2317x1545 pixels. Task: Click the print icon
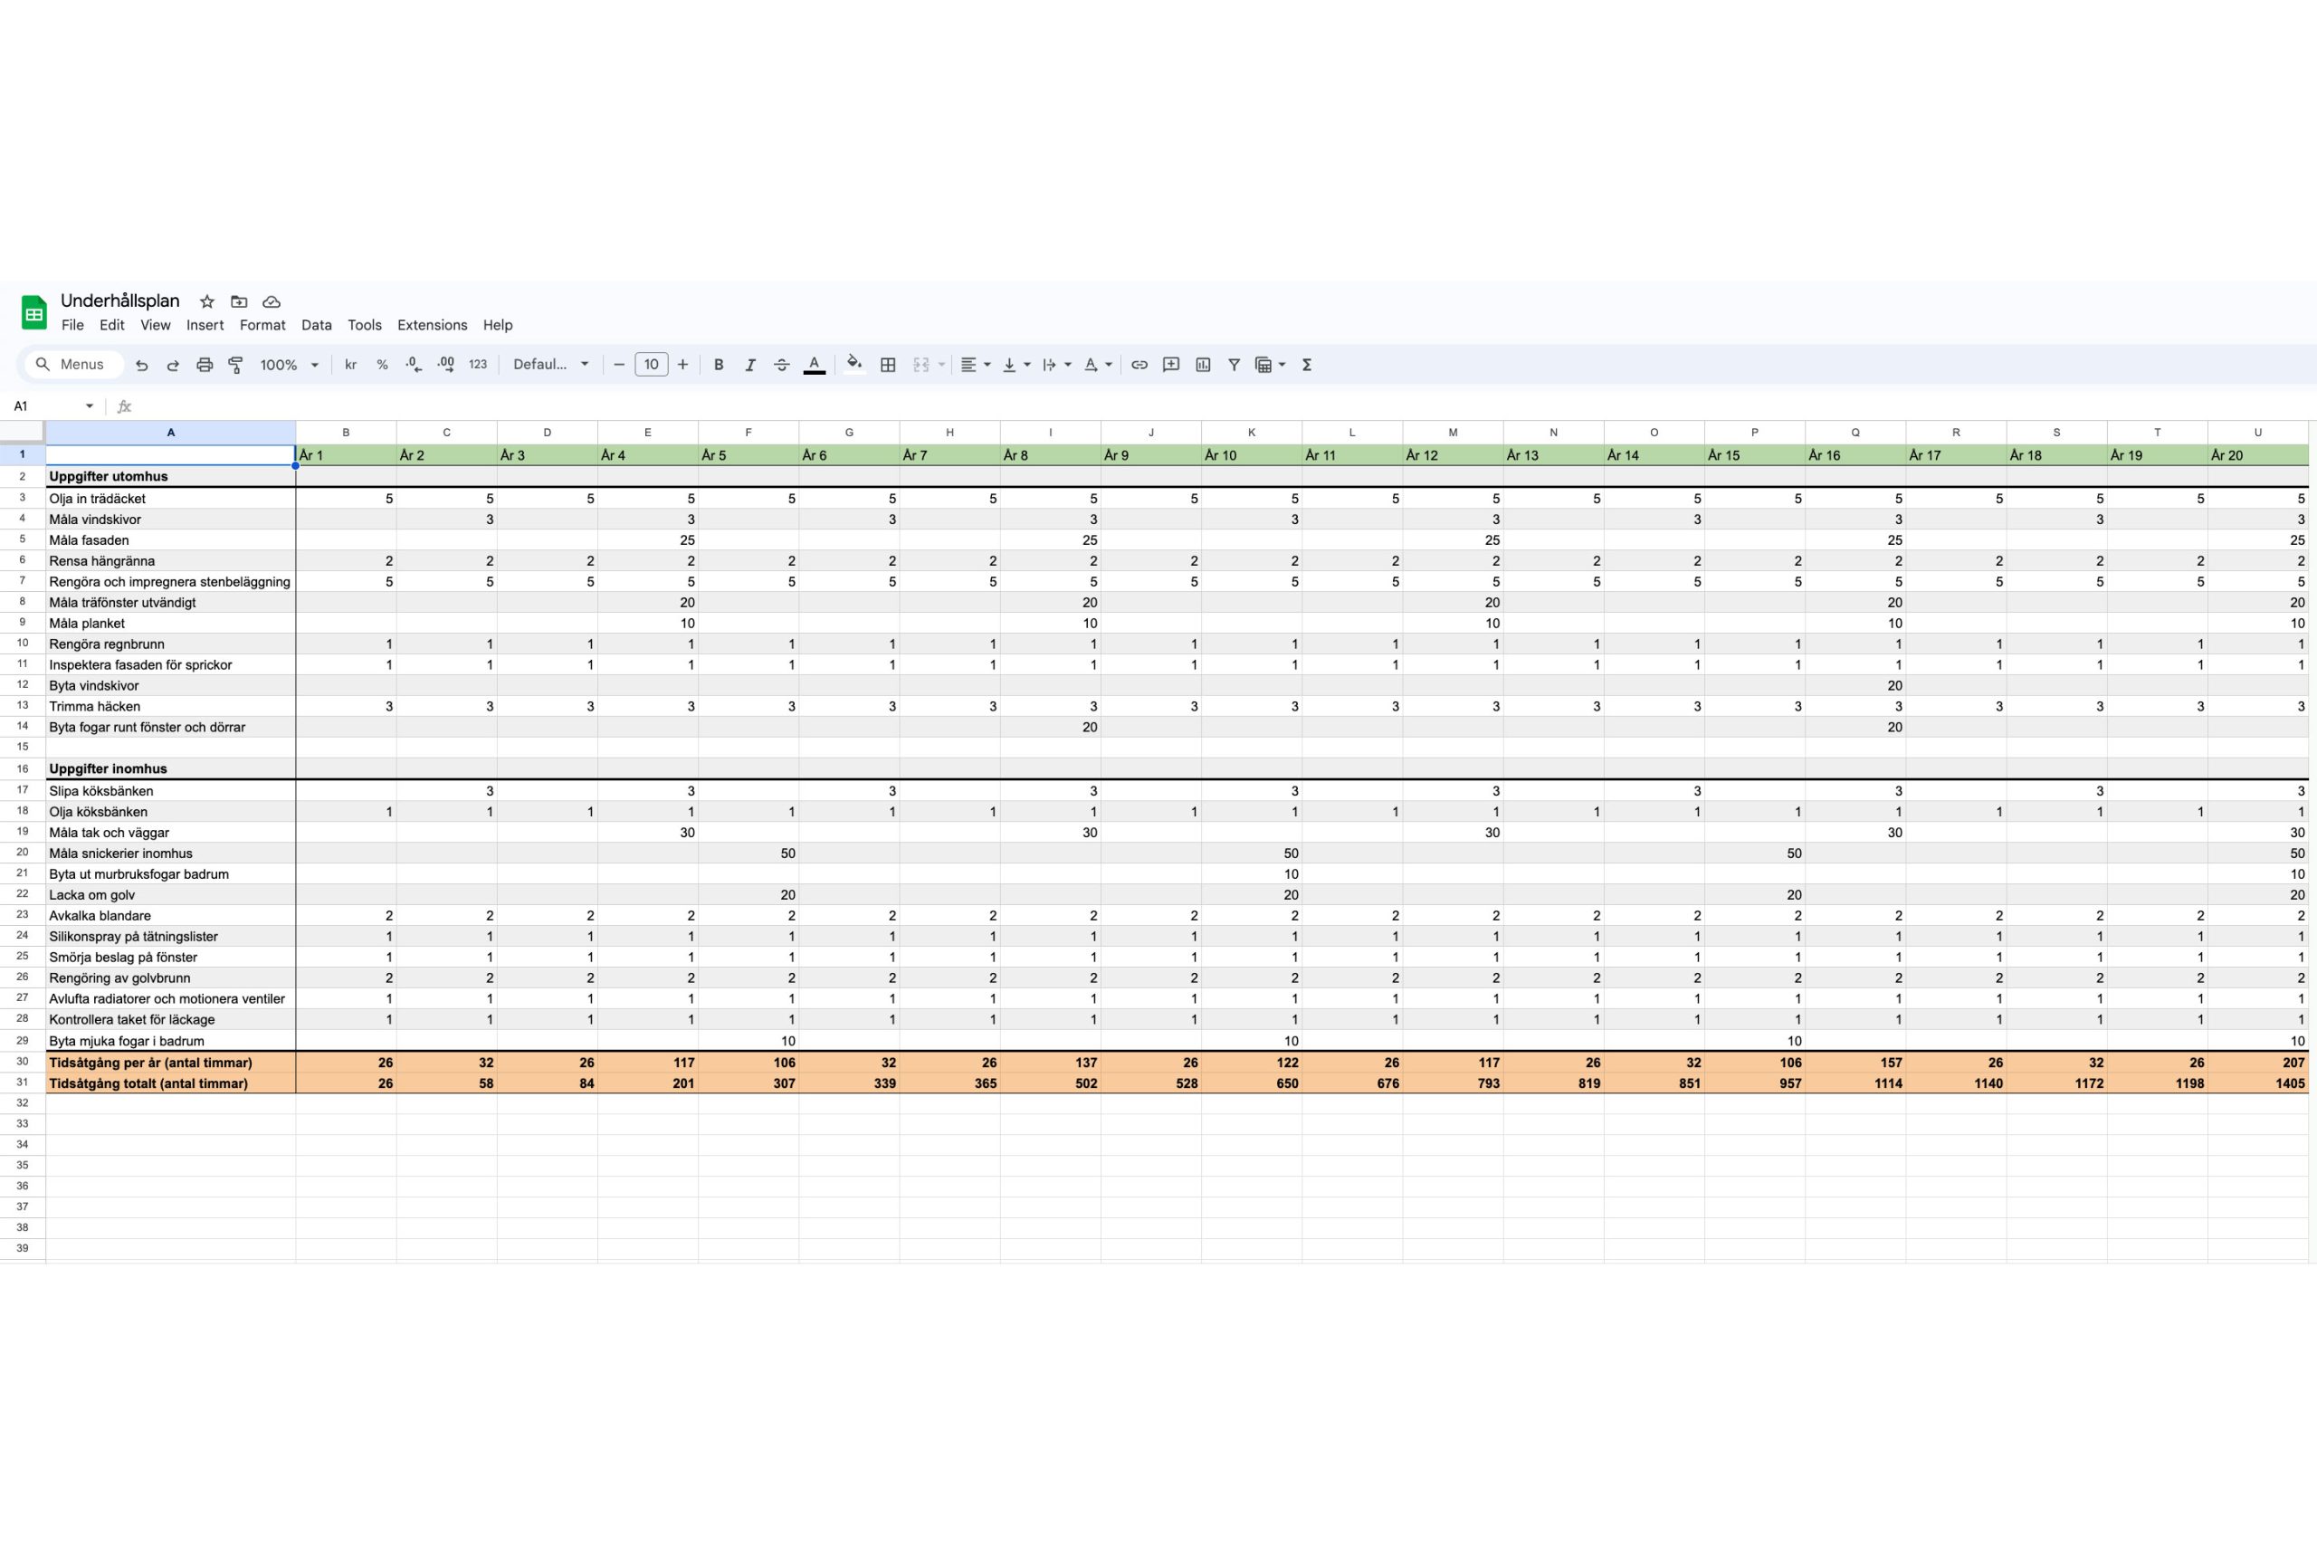(204, 365)
